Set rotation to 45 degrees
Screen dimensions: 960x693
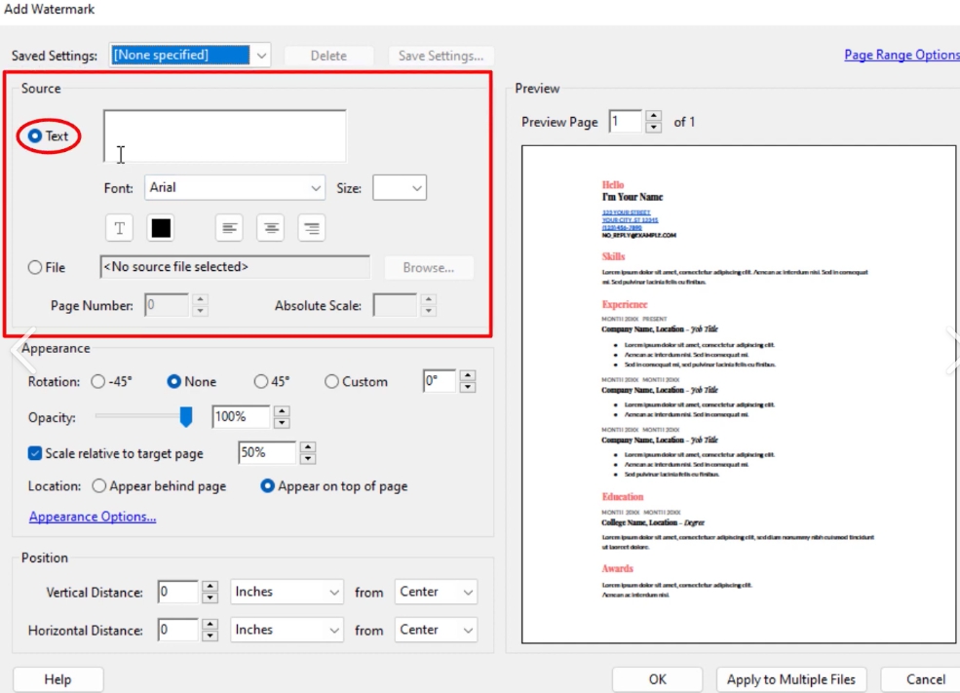tap(261, 381)
